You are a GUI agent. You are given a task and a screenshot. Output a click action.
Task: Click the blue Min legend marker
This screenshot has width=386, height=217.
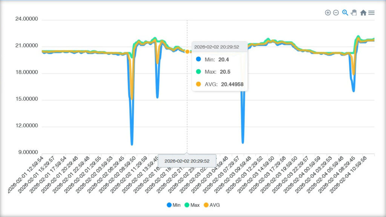tap(169, 205)
